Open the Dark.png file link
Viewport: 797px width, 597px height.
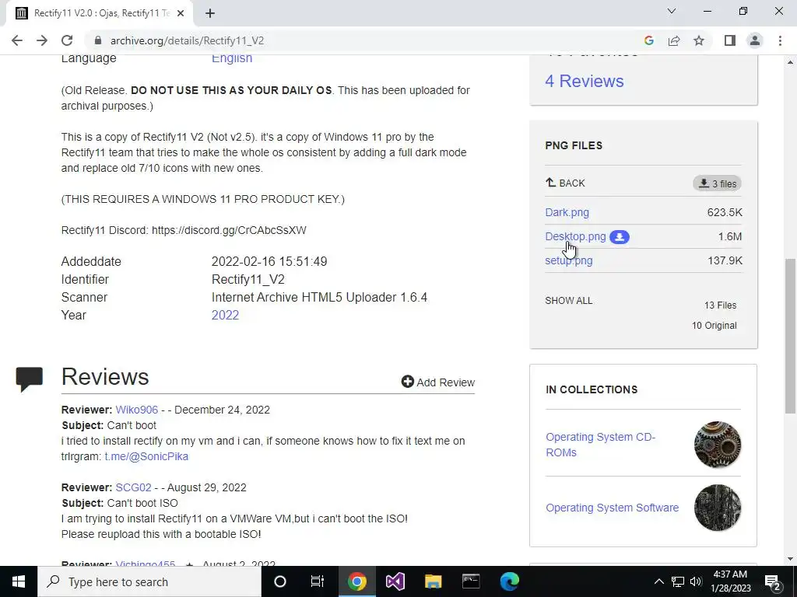pos(567,212)
